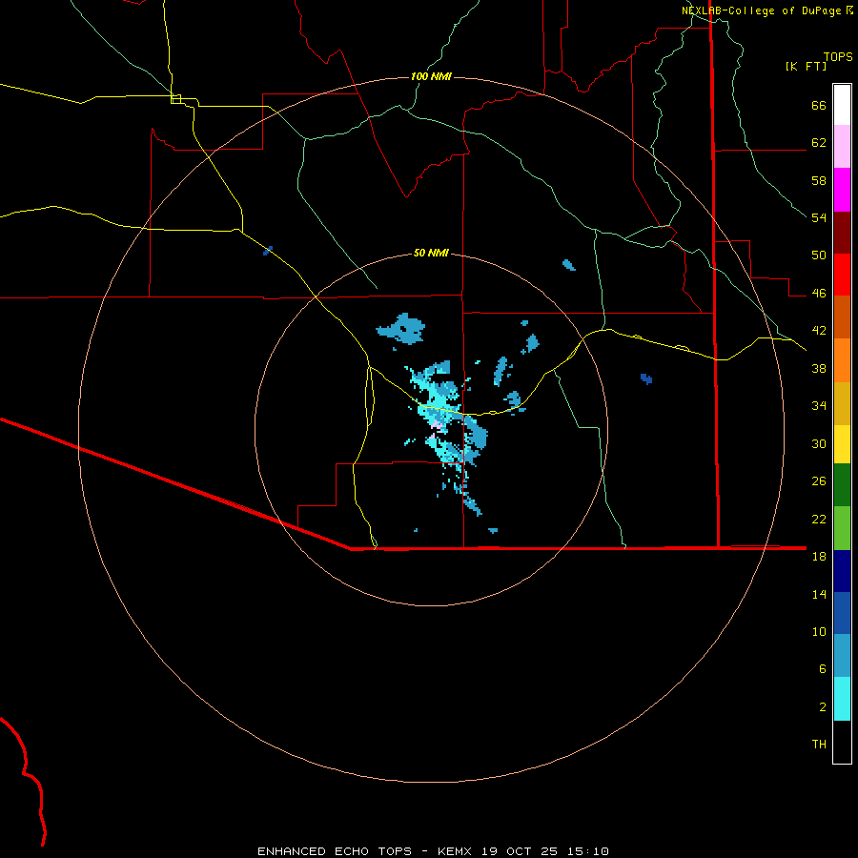The width and height of the screenshot is (858, 858).
Task: Click the legend value '62'
Action: 819,143
